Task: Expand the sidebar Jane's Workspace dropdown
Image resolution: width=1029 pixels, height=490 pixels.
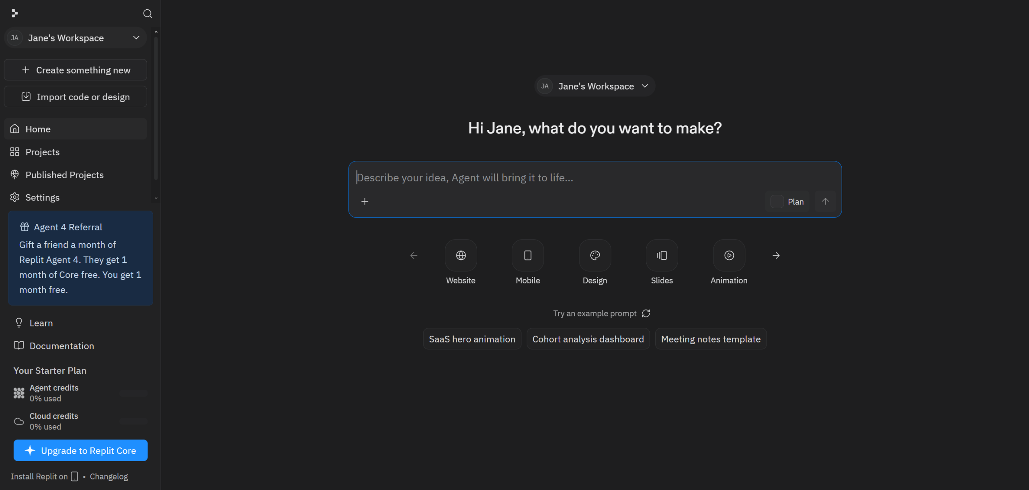Action: point(76,38)
